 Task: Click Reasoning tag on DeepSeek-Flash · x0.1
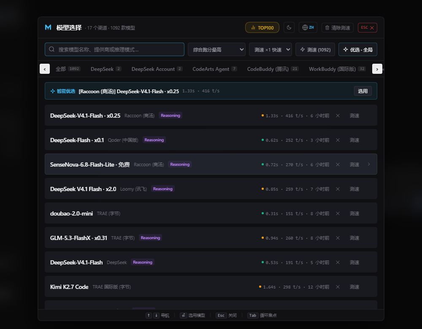pos(154,140)
